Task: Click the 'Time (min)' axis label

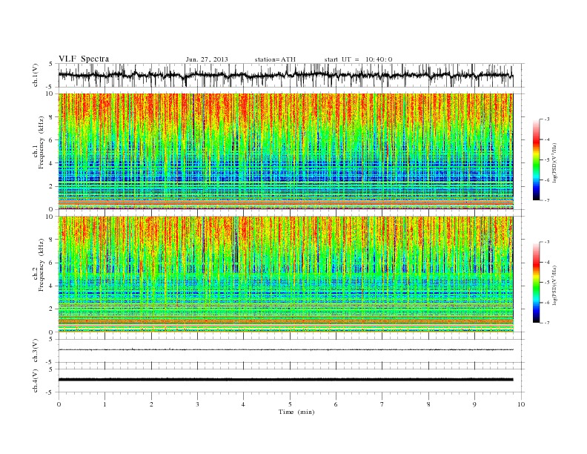Action: tap(296, 412)
